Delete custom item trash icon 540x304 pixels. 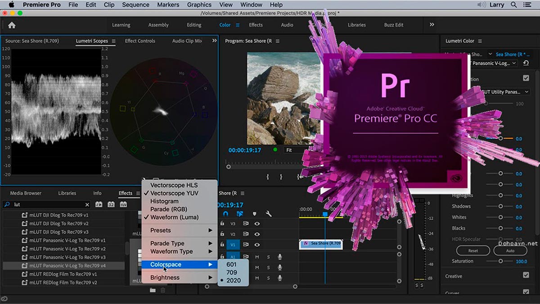(163, 290)
